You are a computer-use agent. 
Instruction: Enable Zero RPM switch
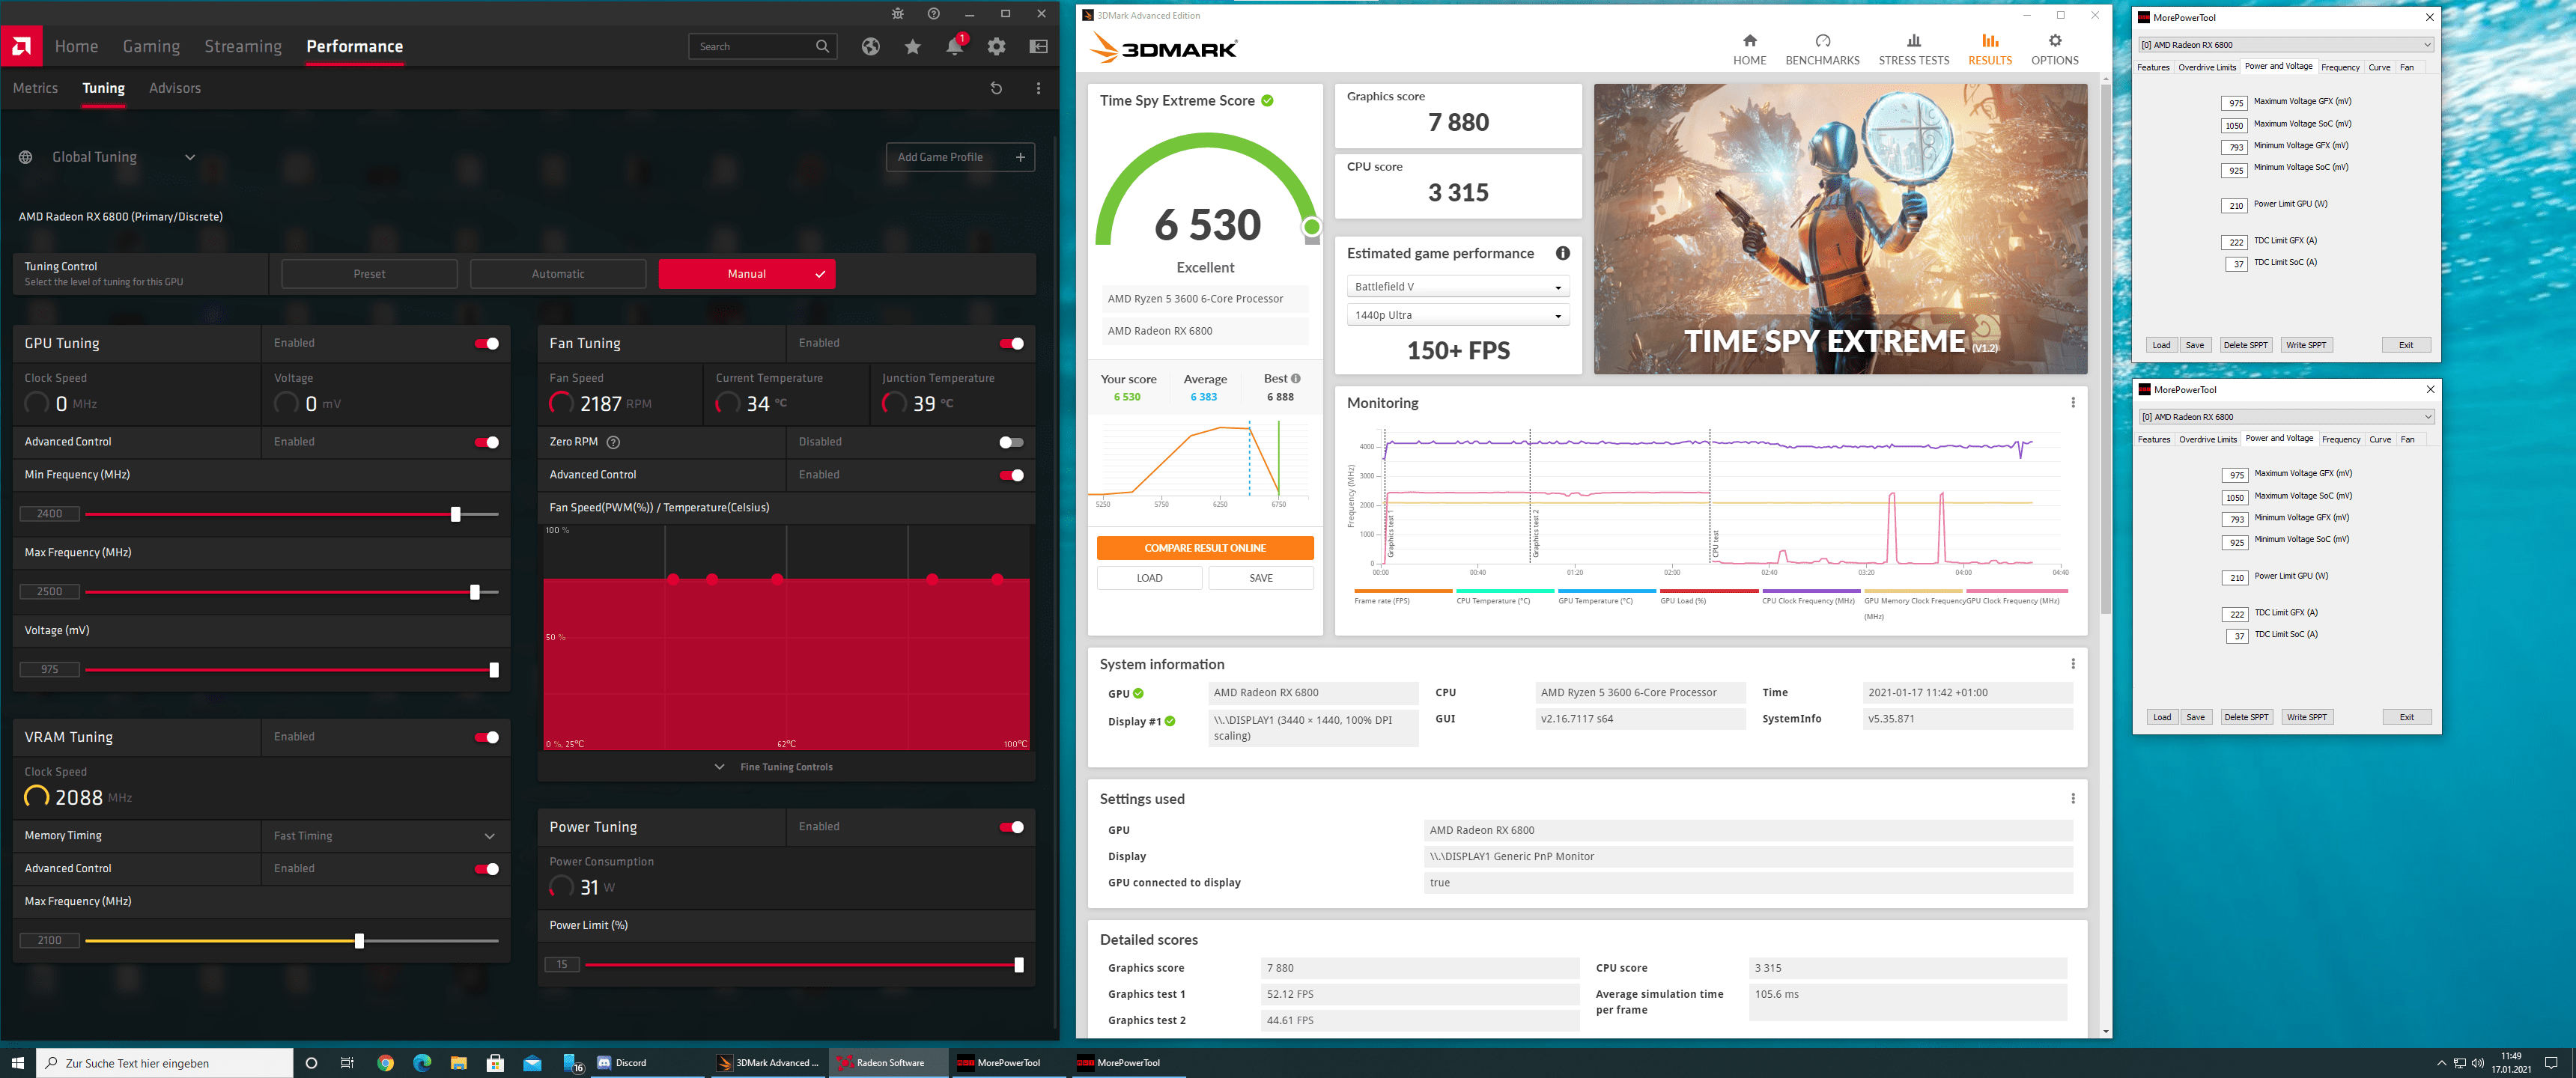click(x=1011, y=442)
